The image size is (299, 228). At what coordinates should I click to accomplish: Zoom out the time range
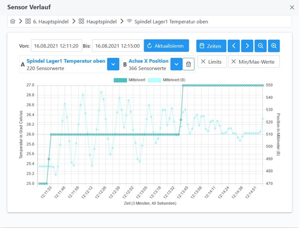click(260, 46)
